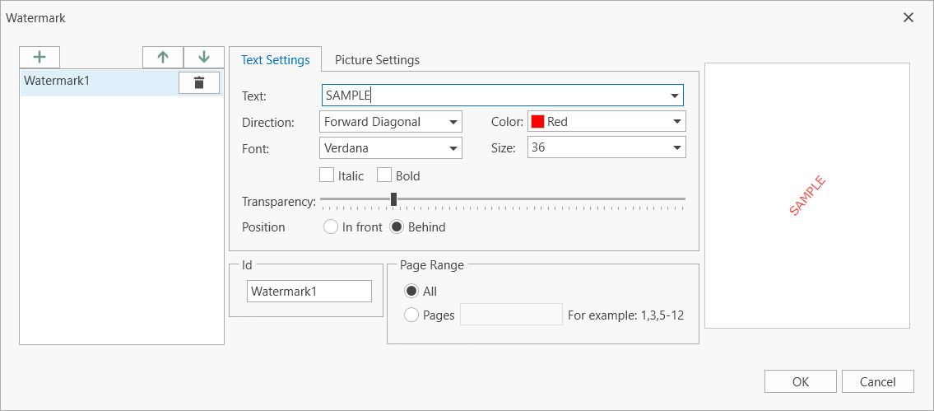Image resolution: width=934 pixels, height=411 pixels.
Task: Enable the Italic checkbox
Action: [x=327, y=175]
